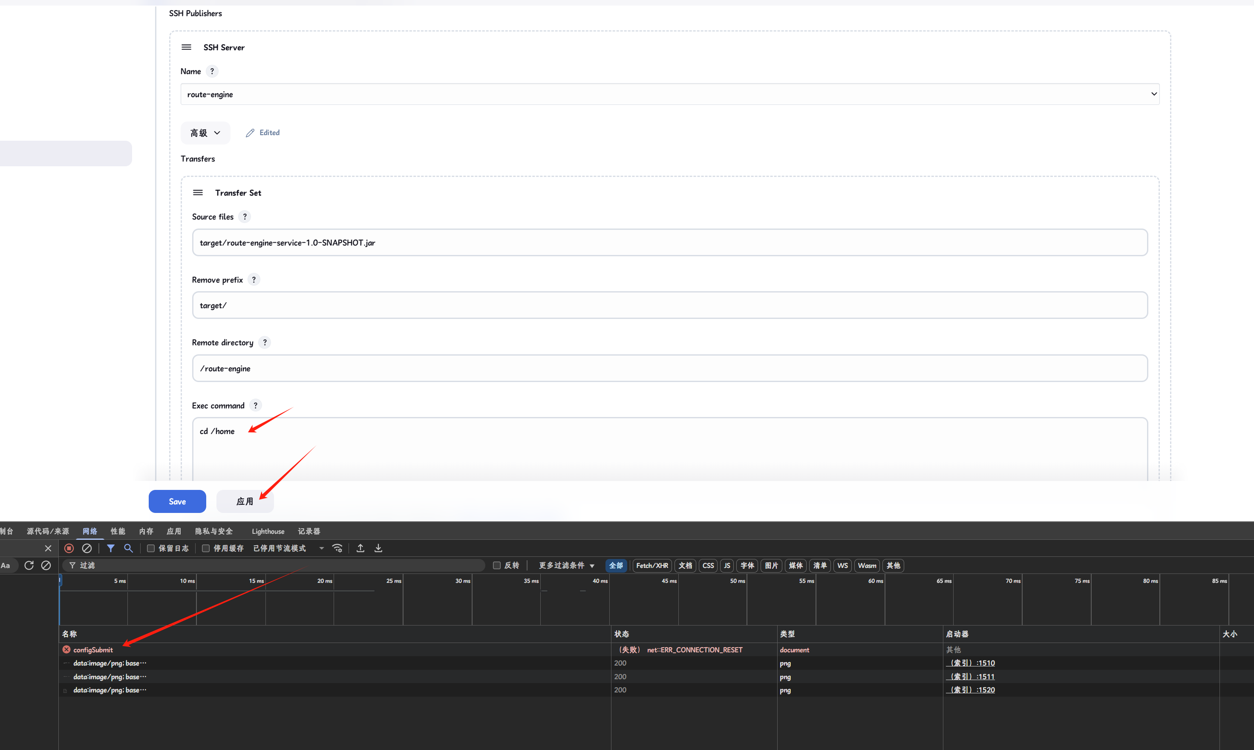The width and height of the screenshot is (1254, 750).
Task: Stop recording network log (red icon)
Action: click(69, 548)
